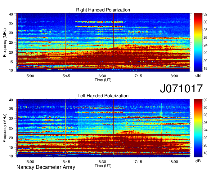Click 22 dB tick on Left Handed colorbar
Image resolution: width=211 pixels, height=171 pixels.
click(x=205, y=138)
